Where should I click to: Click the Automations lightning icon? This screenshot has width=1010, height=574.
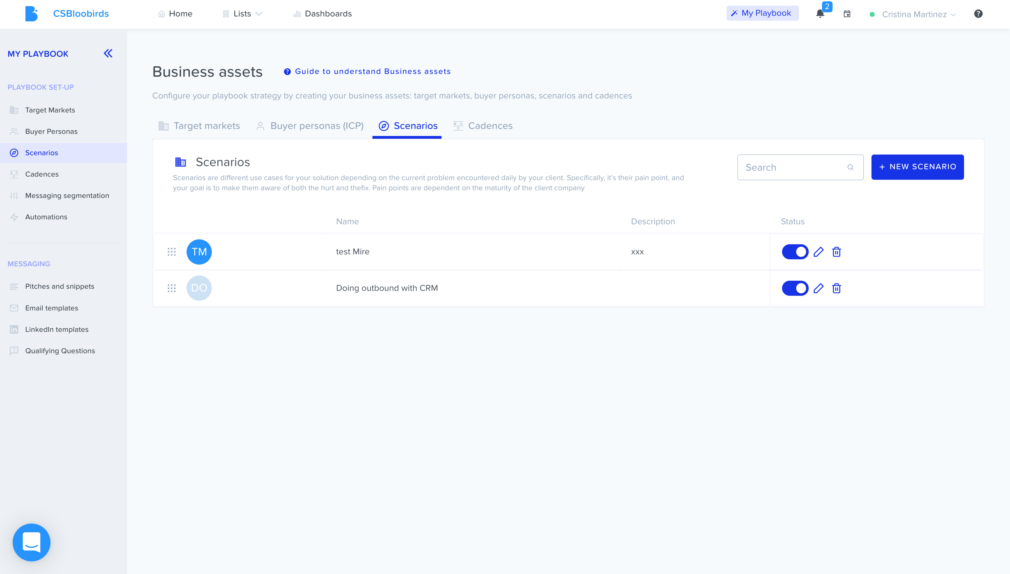pos(14,217)
